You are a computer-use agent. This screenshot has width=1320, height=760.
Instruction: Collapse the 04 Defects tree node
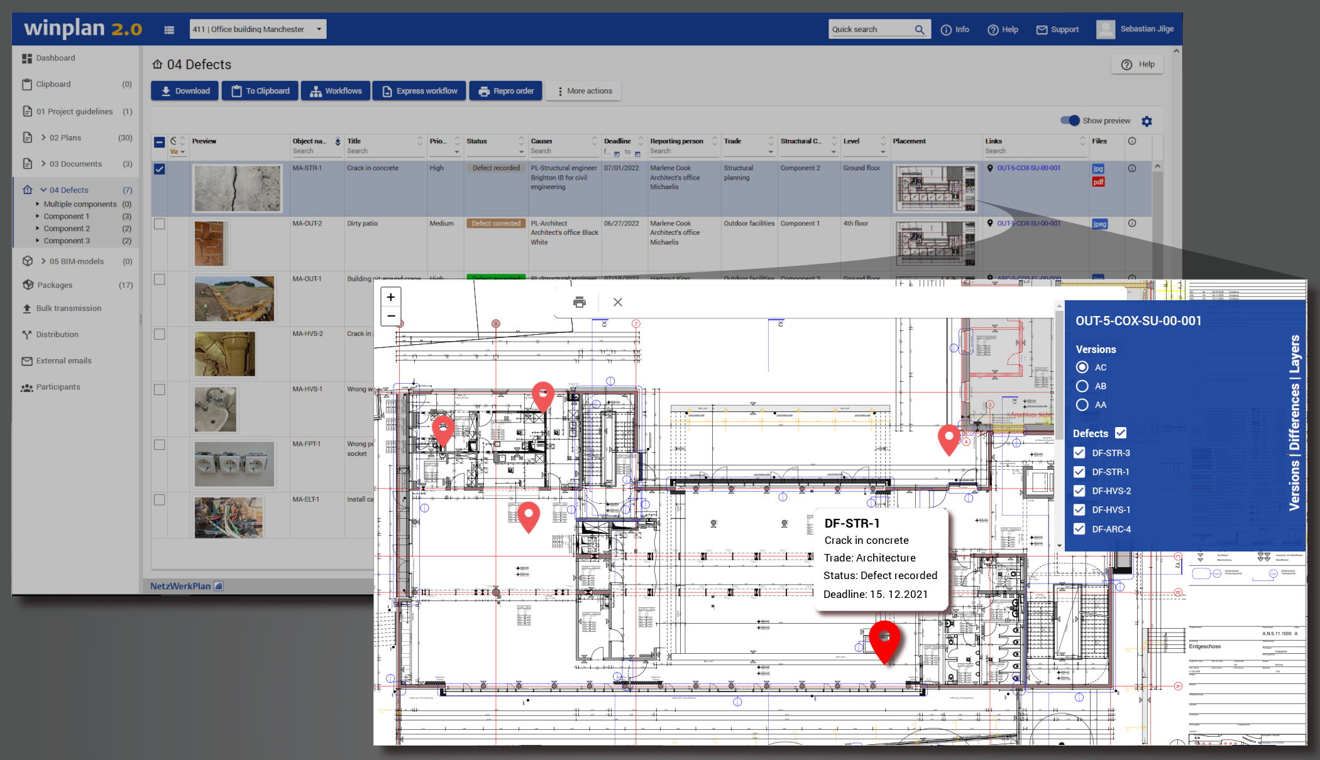coord(43,190)
